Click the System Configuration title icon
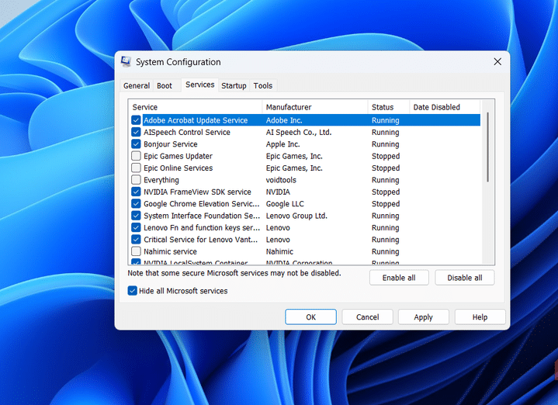Viewport: 558px width, 405px height. (126, 61)
